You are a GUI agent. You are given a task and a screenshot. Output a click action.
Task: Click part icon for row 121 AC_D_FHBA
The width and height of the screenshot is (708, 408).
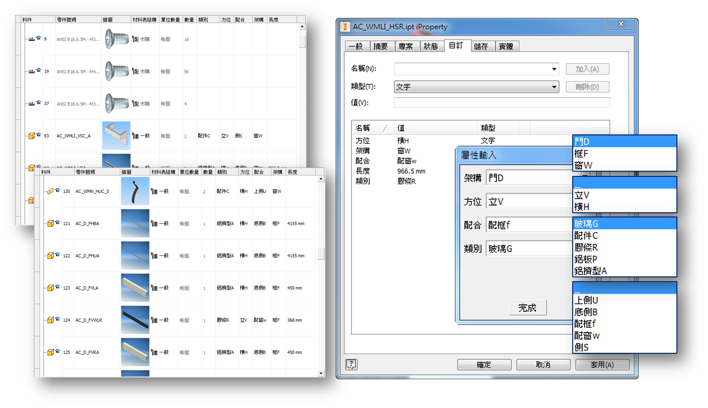50,224
